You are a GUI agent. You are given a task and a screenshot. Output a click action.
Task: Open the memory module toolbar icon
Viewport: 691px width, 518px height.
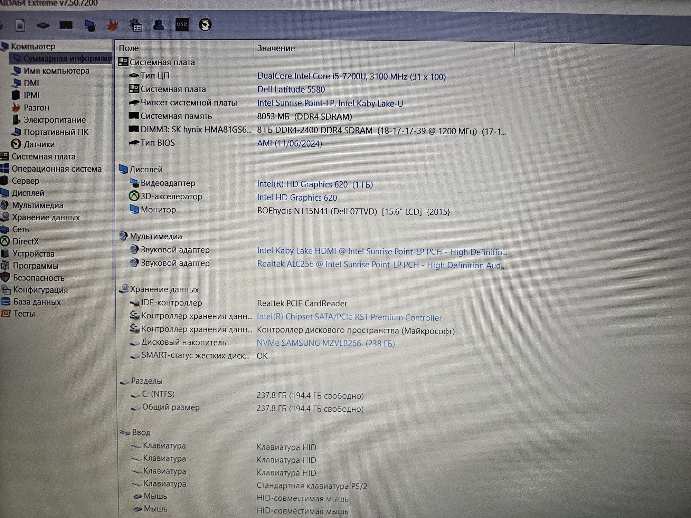tap(66, 25)
